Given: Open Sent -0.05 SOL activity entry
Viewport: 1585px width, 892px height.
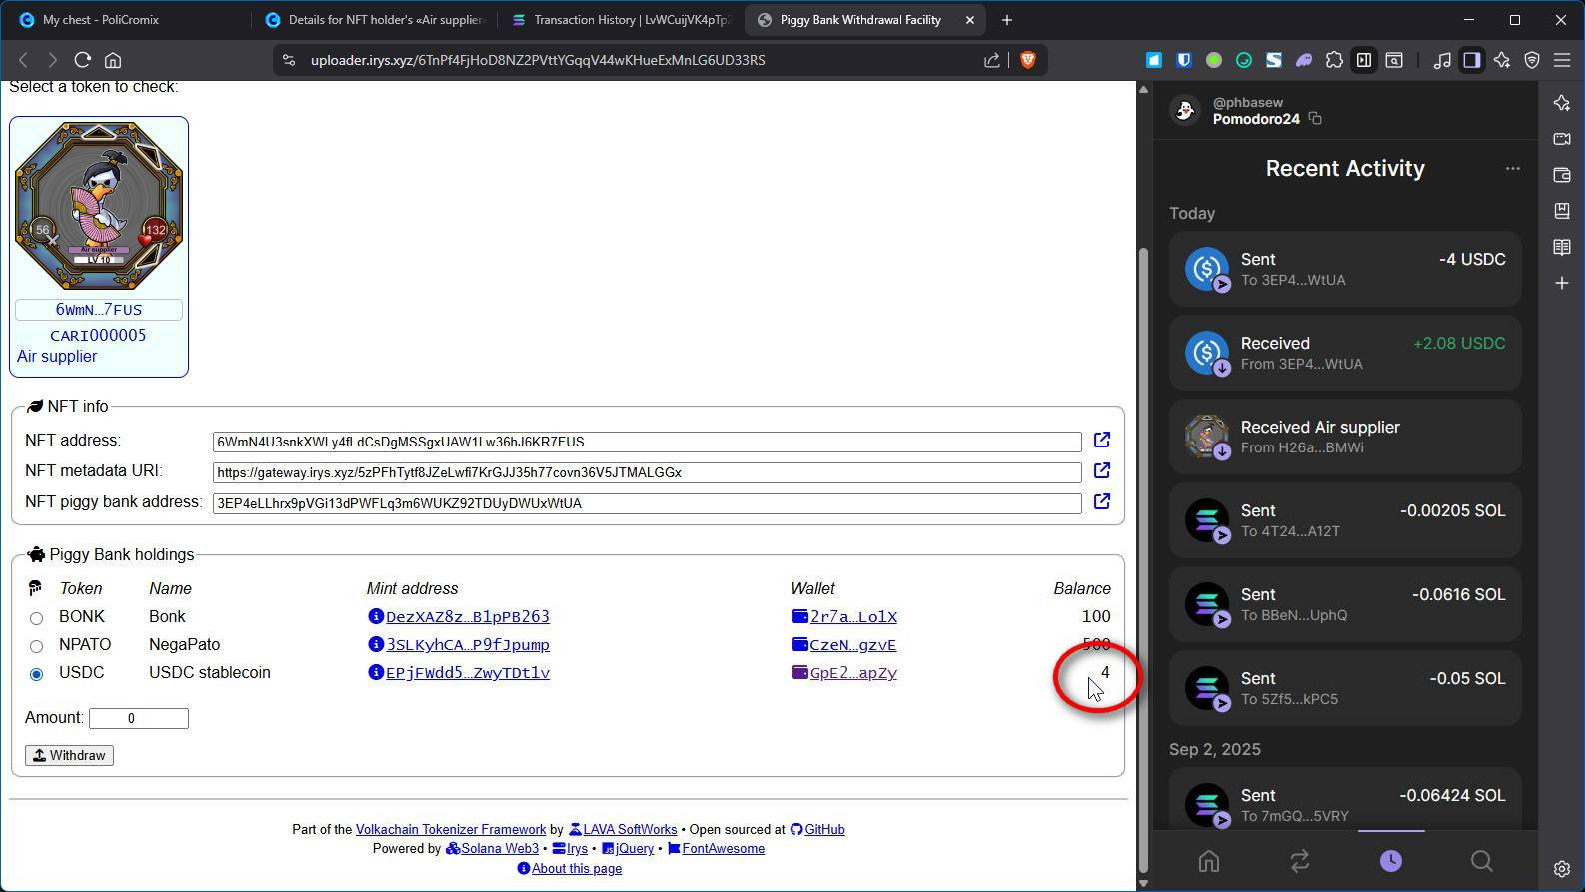Looking at the screenshot, I should pyautogui.click(x=1345, y=688).
